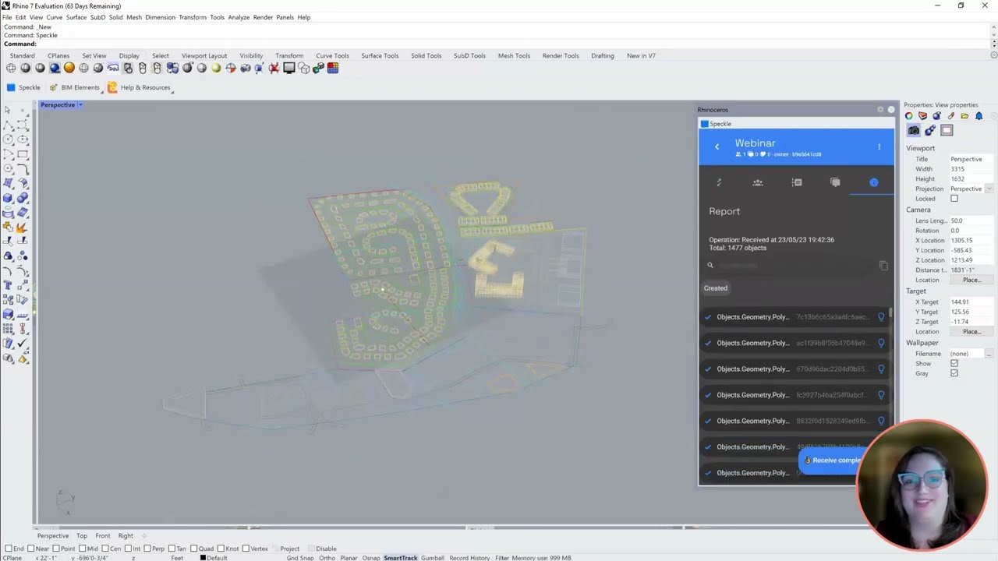The image size is (998, 561).
Task: Open Webinar stream three-dot menu
Action: pos(879,146)
